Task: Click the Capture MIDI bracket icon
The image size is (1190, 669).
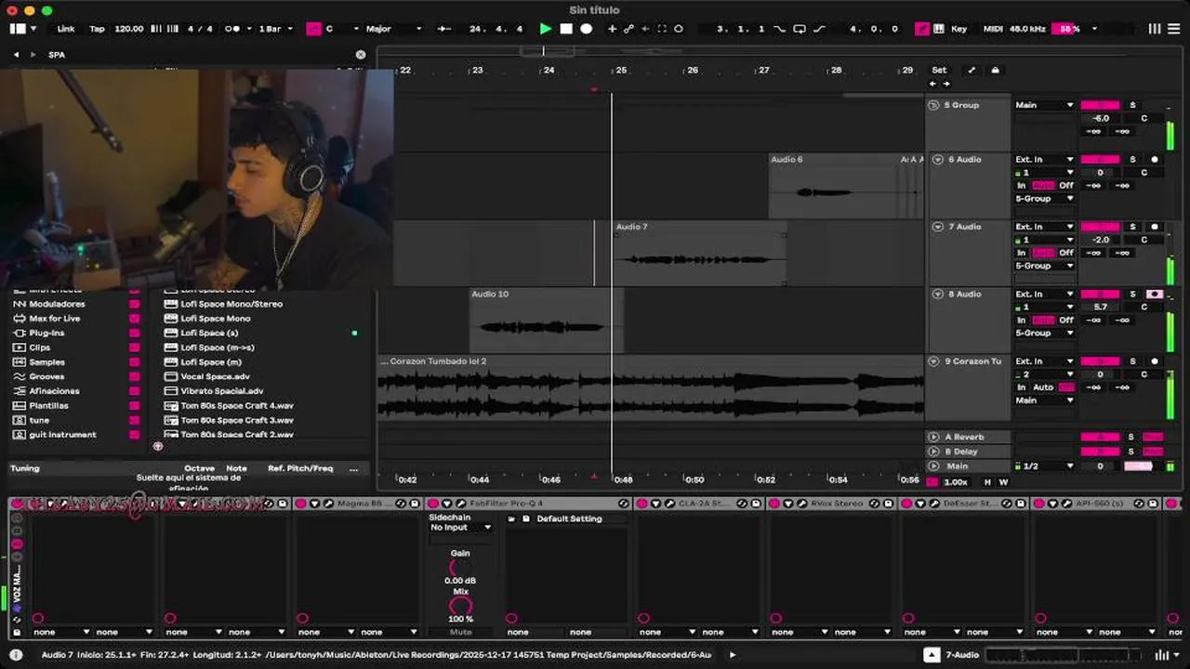Action: 662,29
